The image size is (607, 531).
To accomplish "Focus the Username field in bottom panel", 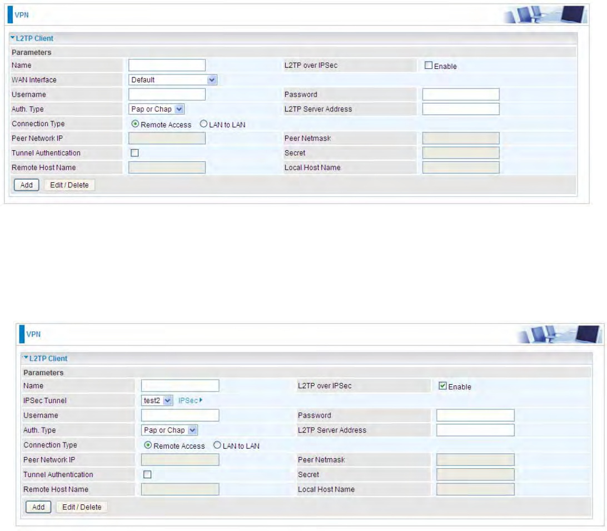I will click(x=180, y=415).
